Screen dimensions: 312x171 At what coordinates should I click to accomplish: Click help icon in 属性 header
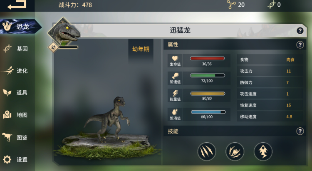300,45
